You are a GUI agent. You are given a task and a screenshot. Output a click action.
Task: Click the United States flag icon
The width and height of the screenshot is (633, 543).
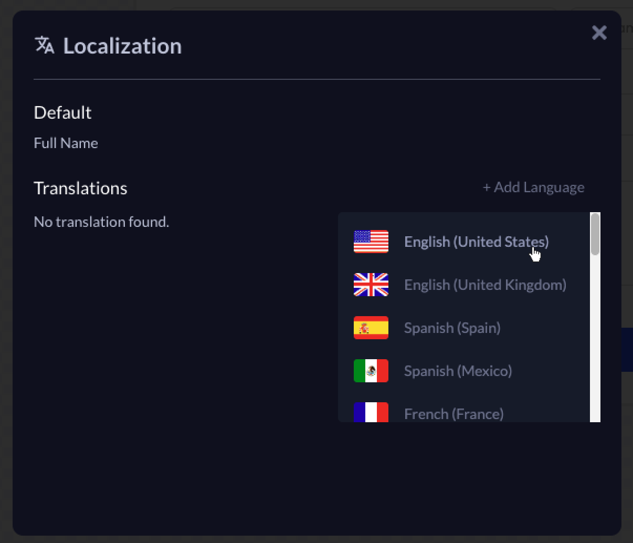point(371,242)
